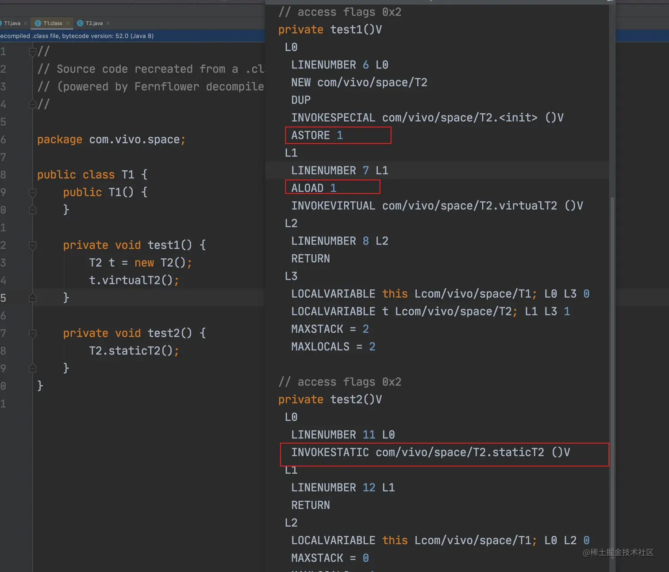The height and width of the screenshot is (572, 669).
Task: Click 'MAXLOCALS = 2' line
Action: coord(333,347)
